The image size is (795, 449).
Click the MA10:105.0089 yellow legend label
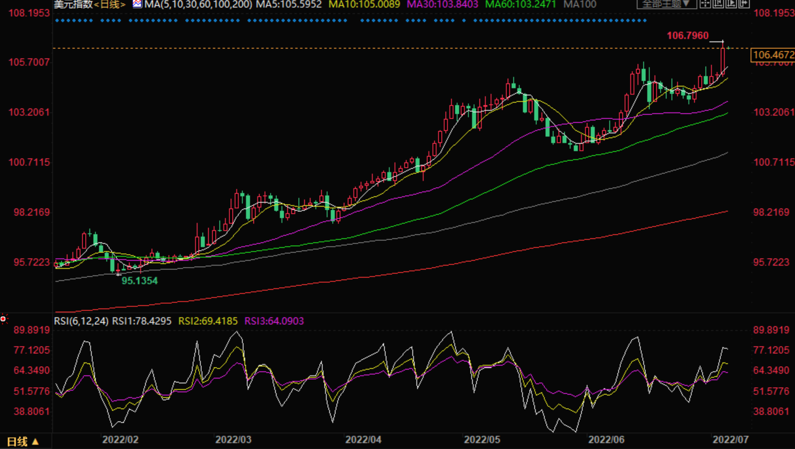364,4
